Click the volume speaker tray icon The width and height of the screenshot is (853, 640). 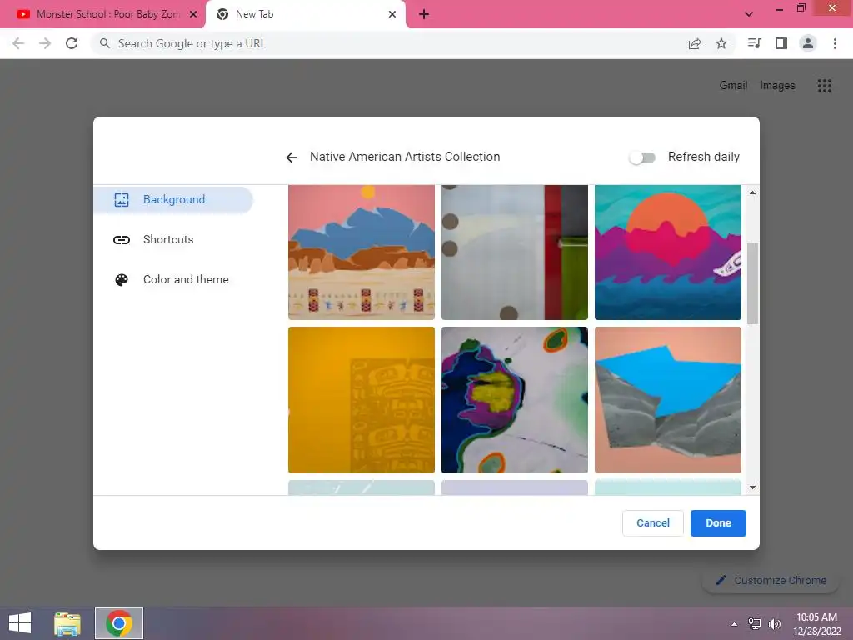point(774,624)
